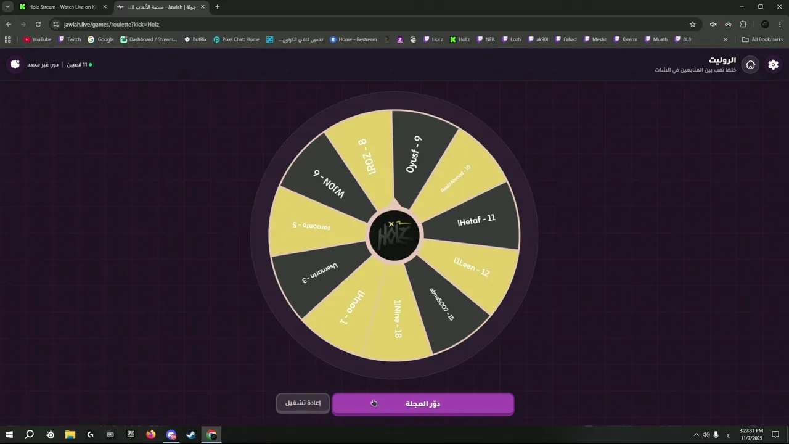
Task: Open the ak90i bookmark
Action: 538,39
